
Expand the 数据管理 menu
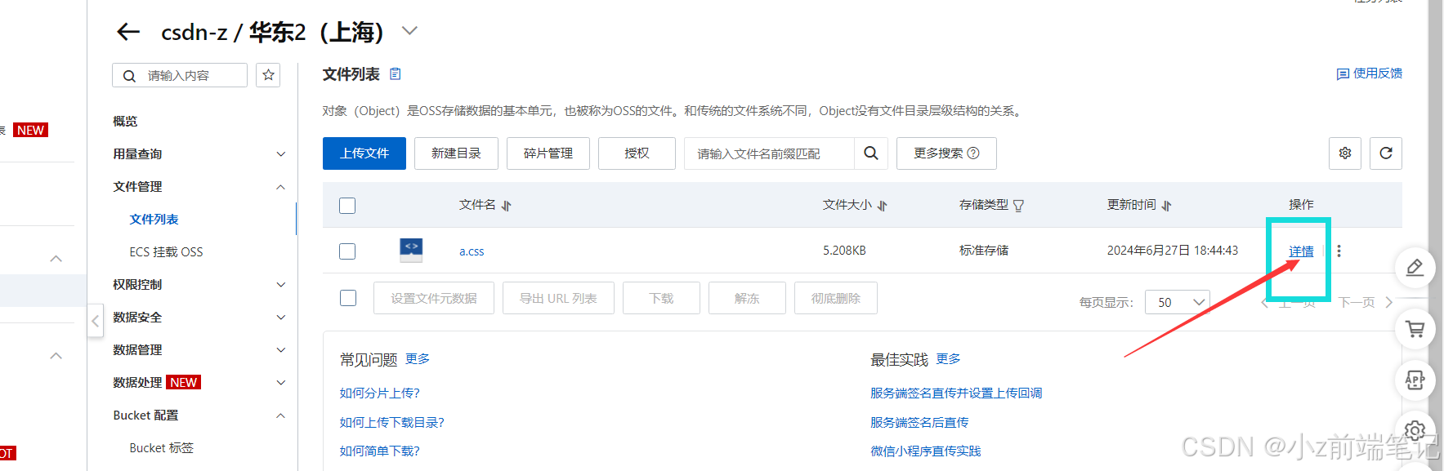point(199,349)
